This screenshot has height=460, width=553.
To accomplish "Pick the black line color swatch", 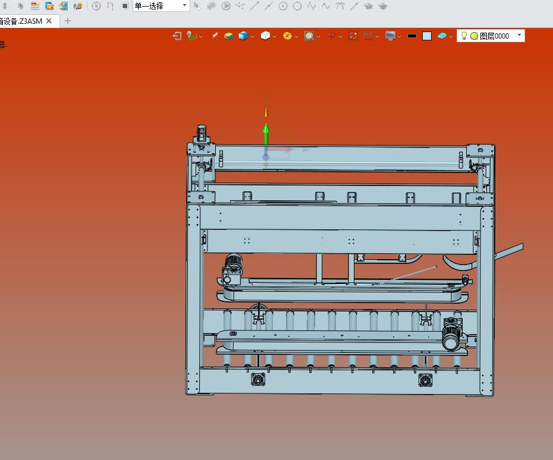I will click(412, 36).
